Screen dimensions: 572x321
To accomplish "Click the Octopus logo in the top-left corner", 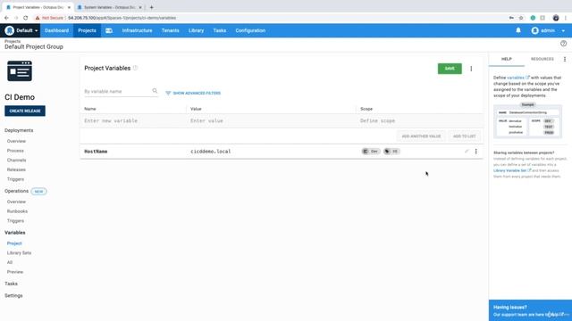I will click(x=10, y=30).
